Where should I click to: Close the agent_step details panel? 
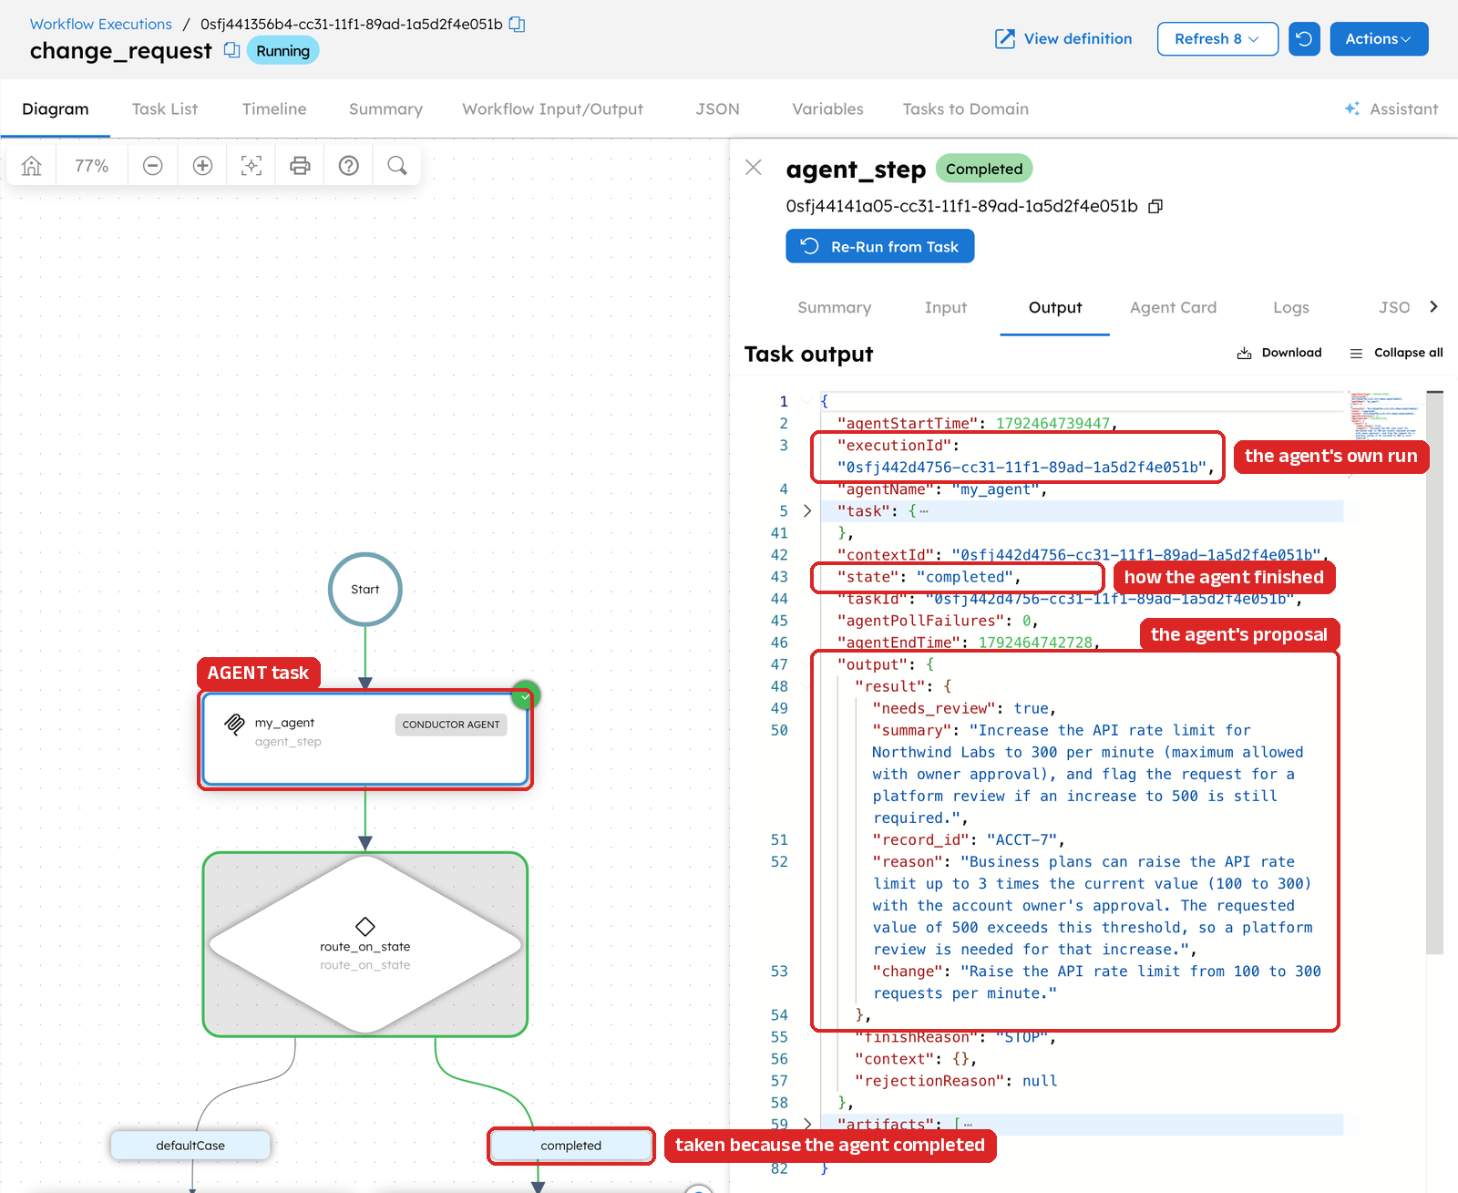[x=754, y=168]
